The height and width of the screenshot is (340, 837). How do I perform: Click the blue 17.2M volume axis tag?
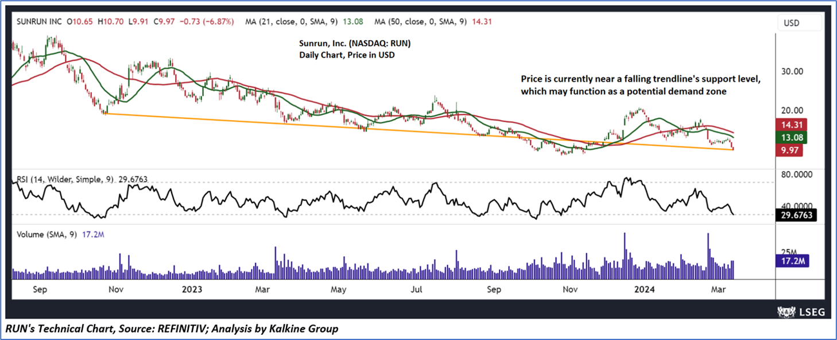[793, 261]
